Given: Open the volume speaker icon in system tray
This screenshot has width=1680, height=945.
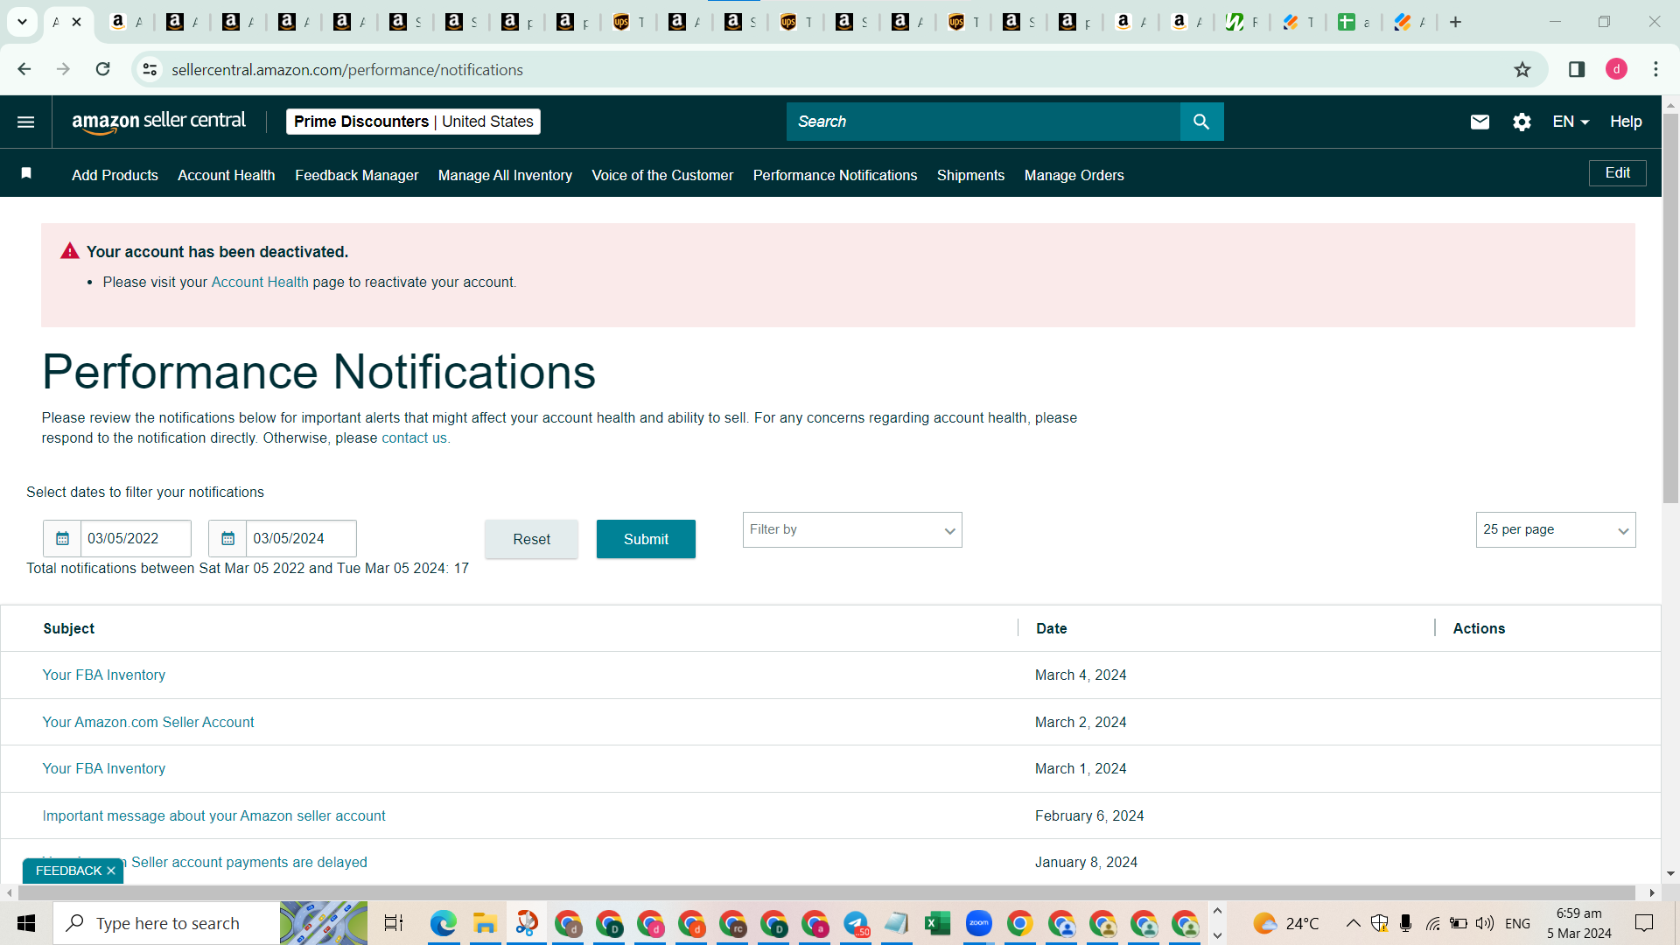Looking at the screenshot, I should coord(1485,923).
